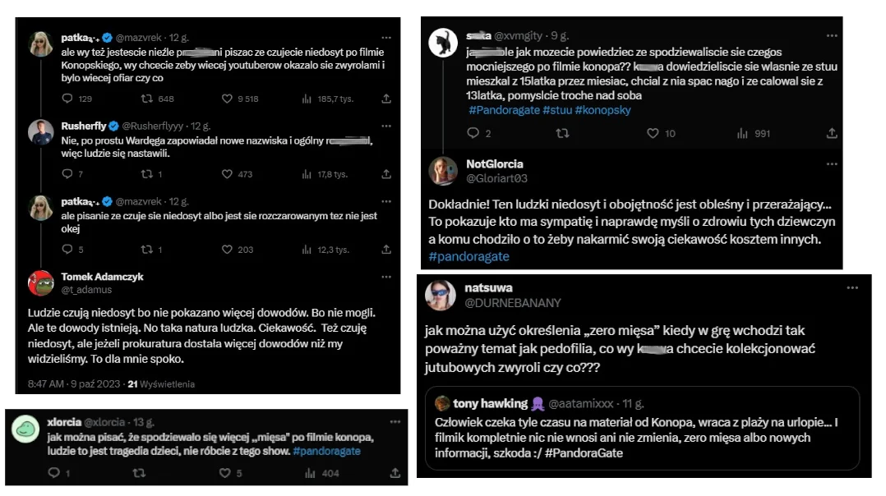This screenshot has height=496, width=886.
Task: Retweet the @xvmgity tweet about konopsky
Action: [x=562, y=133]
